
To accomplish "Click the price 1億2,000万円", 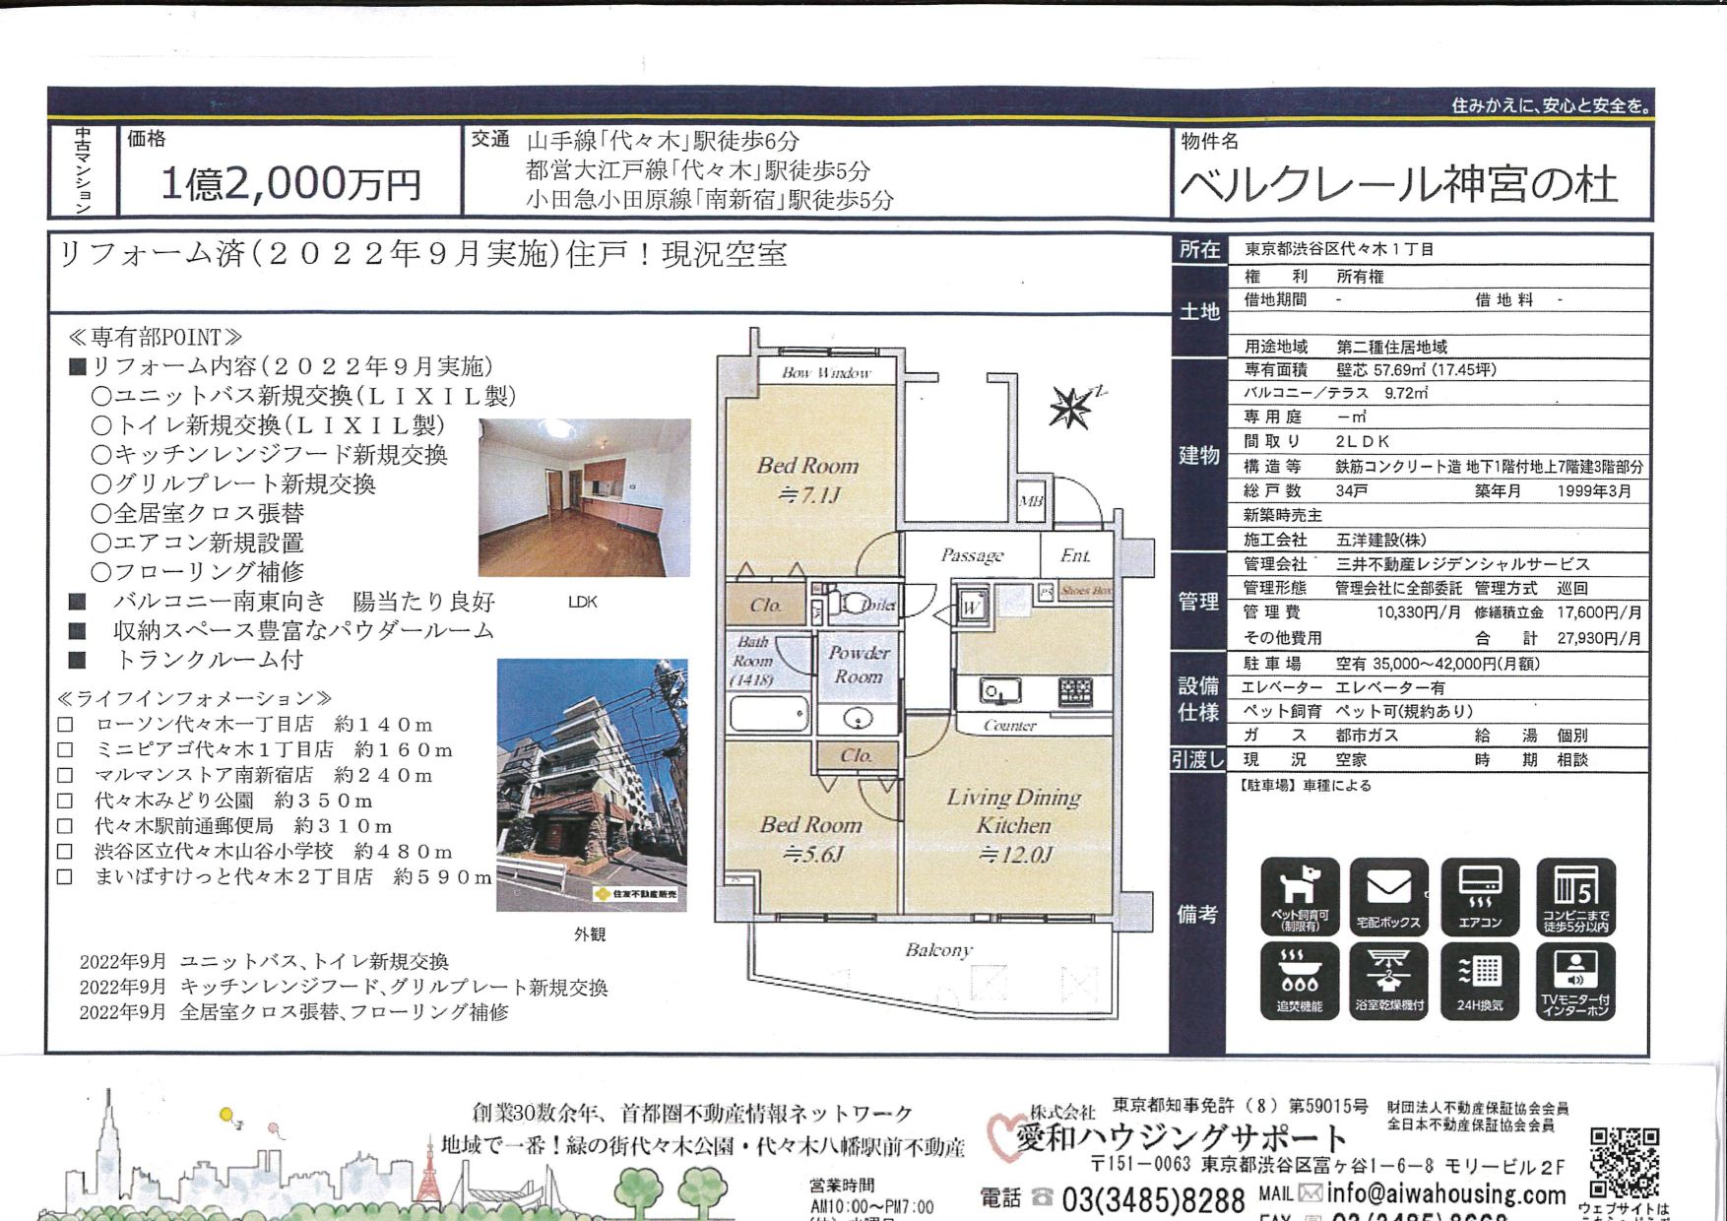I will click(290, 184).
